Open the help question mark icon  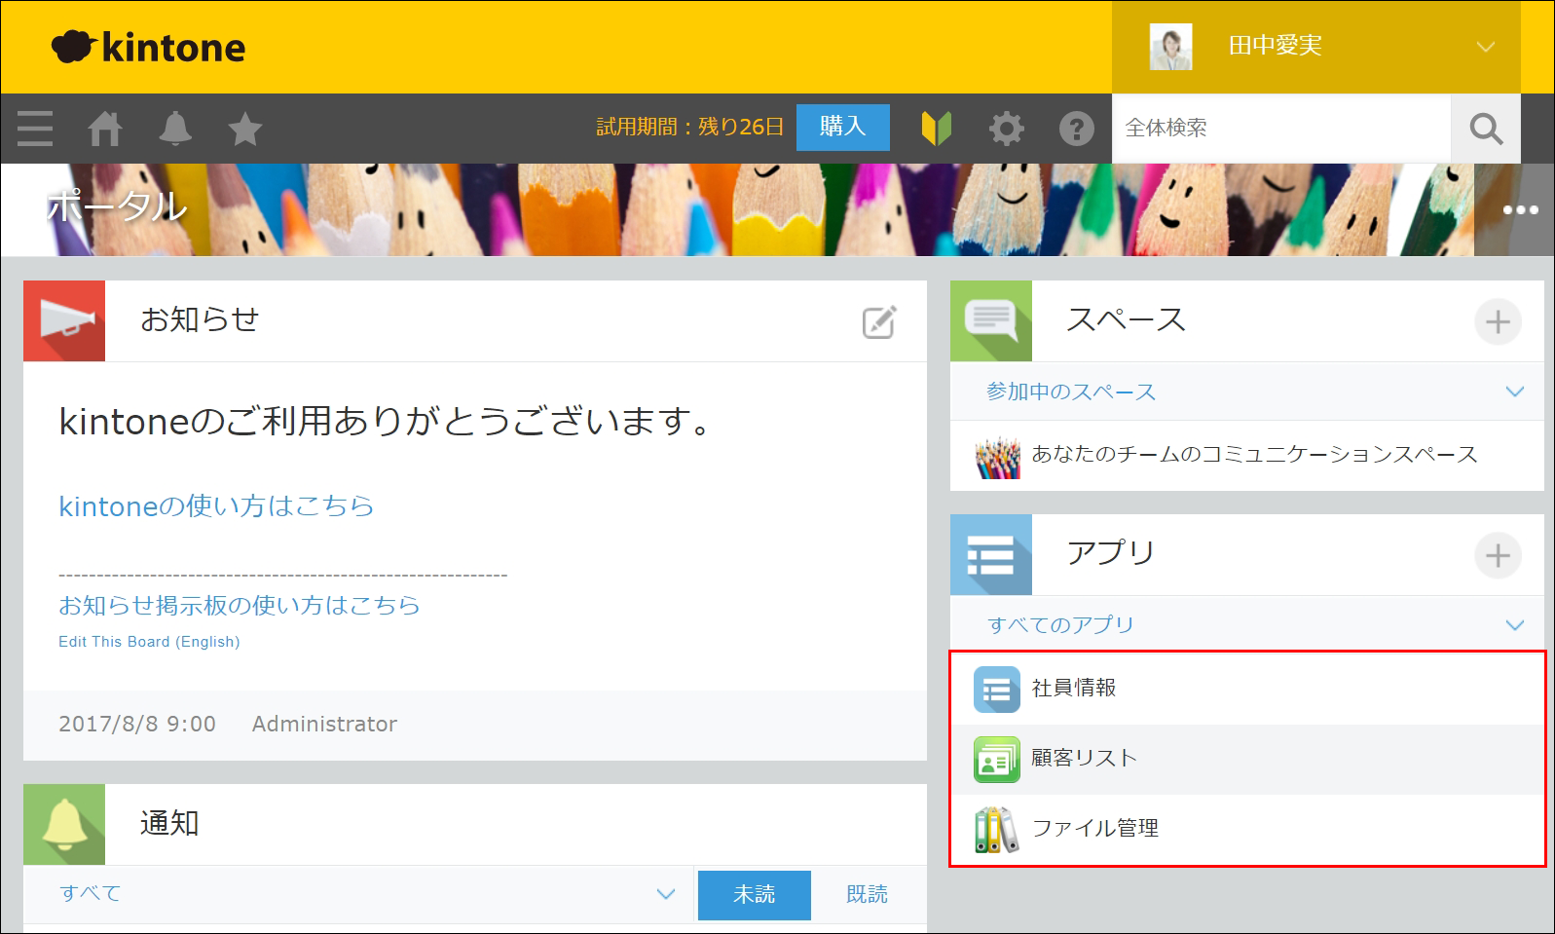pyautogui.click(x=1076, y=129)
